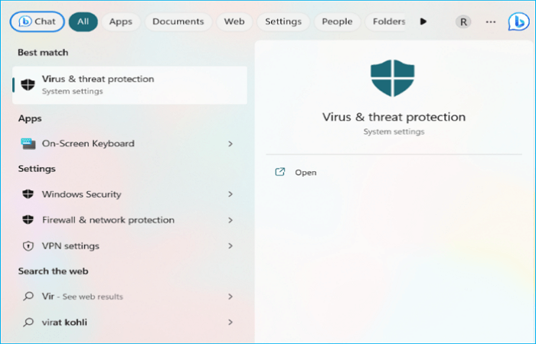Screen dimensions: 536x344
Task: Open the On-Screen Keyboard app result
Action: (128, 144)
